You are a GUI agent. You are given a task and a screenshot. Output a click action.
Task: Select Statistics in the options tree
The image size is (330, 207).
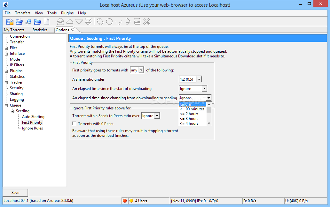pyautogui.click(x=17, y=77)
